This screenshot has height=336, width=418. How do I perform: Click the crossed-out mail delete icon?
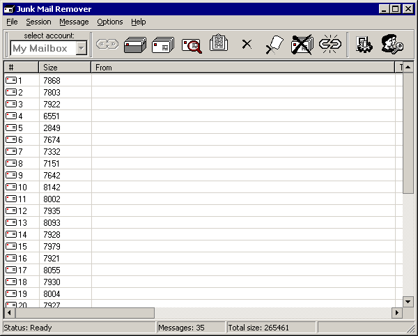pos(302,45)
